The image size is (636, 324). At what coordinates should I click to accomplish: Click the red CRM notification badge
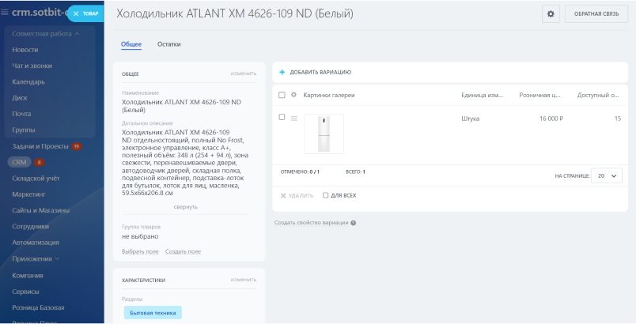click(39, 162)
